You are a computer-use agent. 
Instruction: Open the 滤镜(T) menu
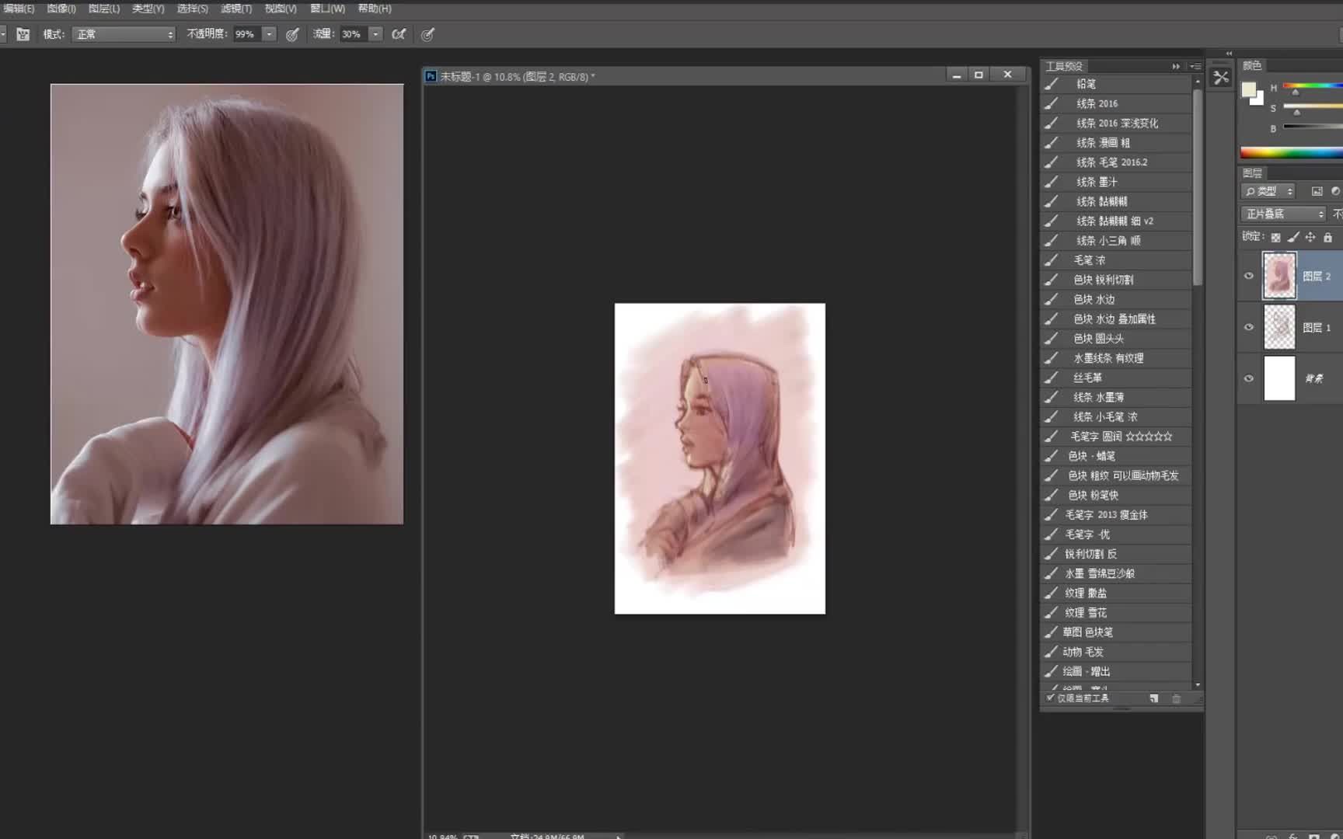click(x=236, y=9)
